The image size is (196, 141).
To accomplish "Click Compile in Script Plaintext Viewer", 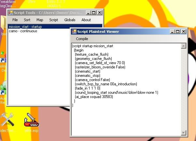I will point(82,39).
